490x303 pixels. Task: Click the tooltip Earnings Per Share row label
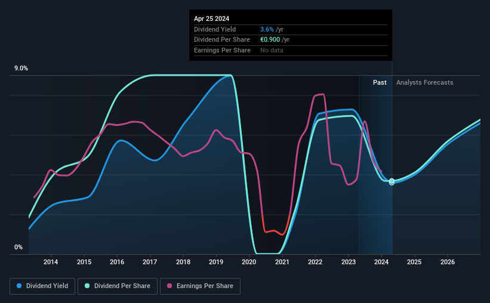click(x=222, y=50)
